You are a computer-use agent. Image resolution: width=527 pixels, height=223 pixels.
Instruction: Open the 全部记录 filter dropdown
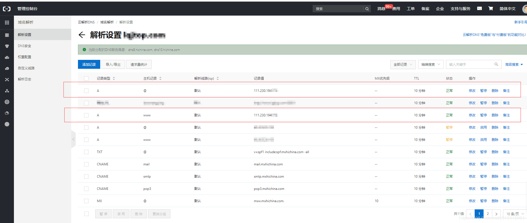click(403, 65)
